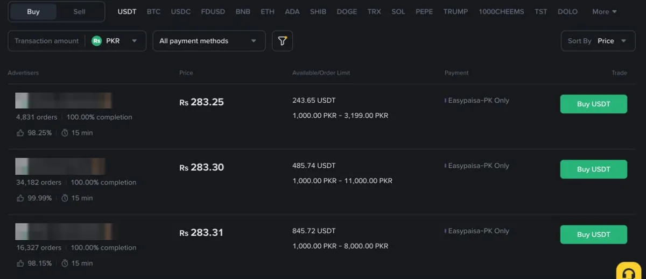646x279 pixels.
Task: Click the Rs 283.31 price
Action: 201,233
